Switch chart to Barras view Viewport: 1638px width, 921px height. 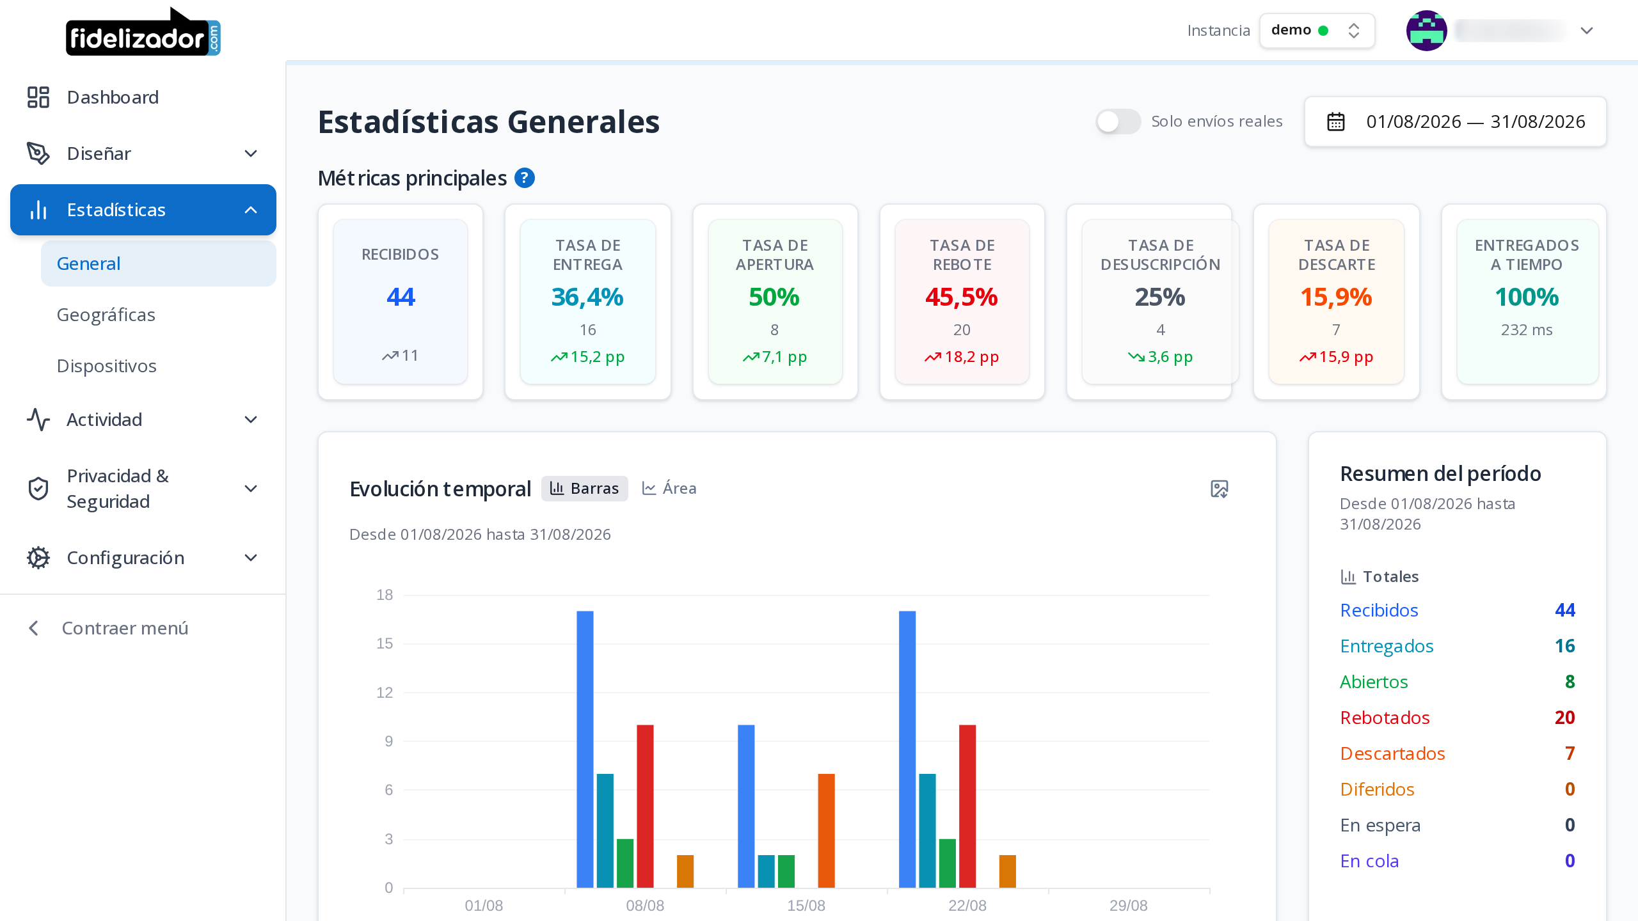(585, 489)
